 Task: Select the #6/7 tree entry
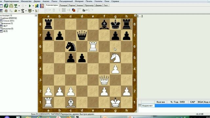(5, 26)
